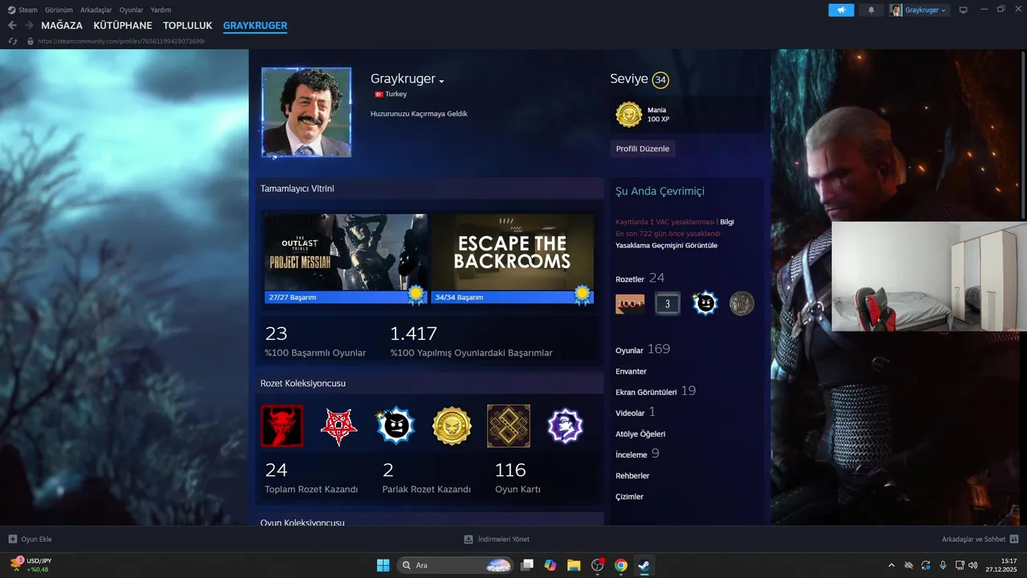Click İndirmeleri Yönet in the bottom bar
The image size is (1027, 578).
[497, 539]
